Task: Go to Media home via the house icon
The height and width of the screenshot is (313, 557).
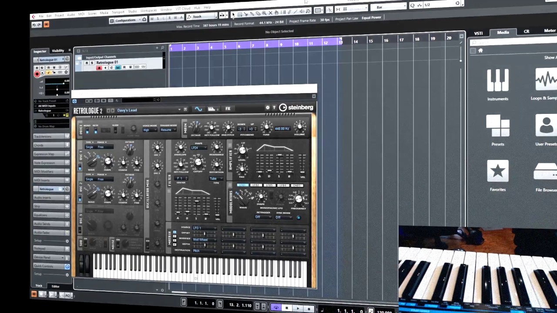Action: pos(480,50)
